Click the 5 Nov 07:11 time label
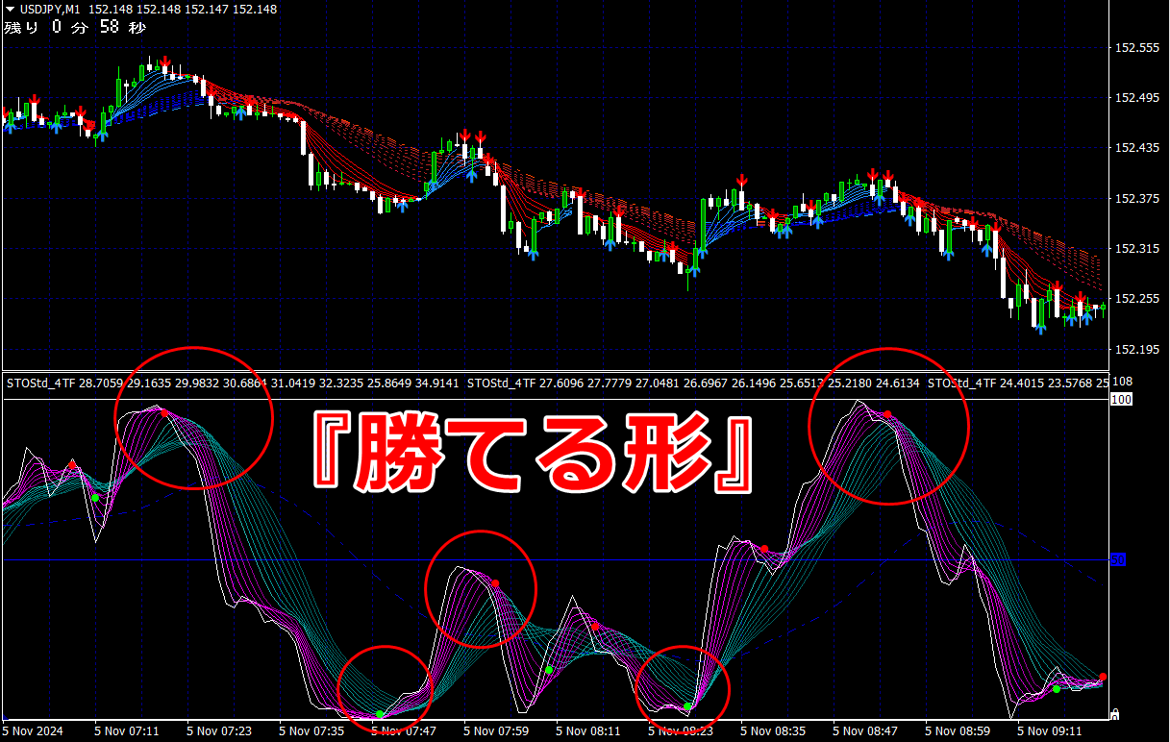Image resolution: width=1170 pixels, height=742 pixels. [127, 731]
